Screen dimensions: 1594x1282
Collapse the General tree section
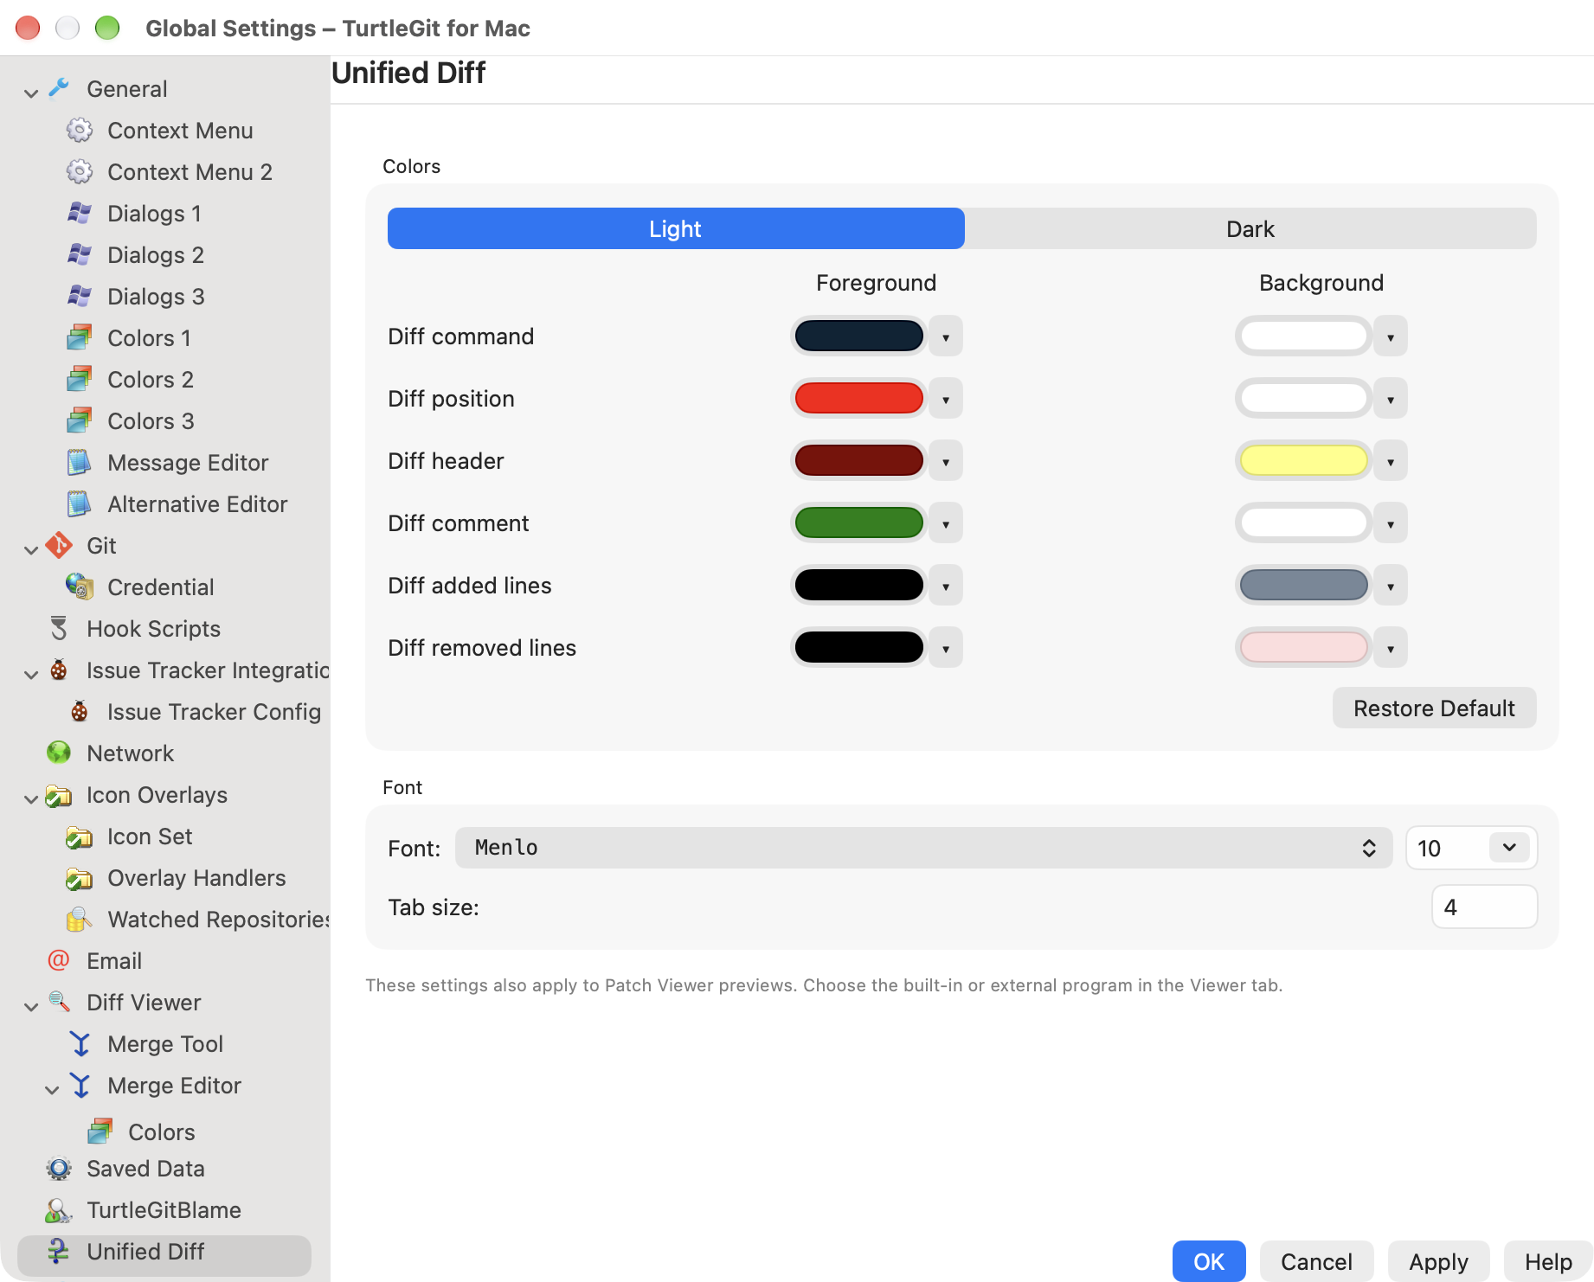[31, 92]
